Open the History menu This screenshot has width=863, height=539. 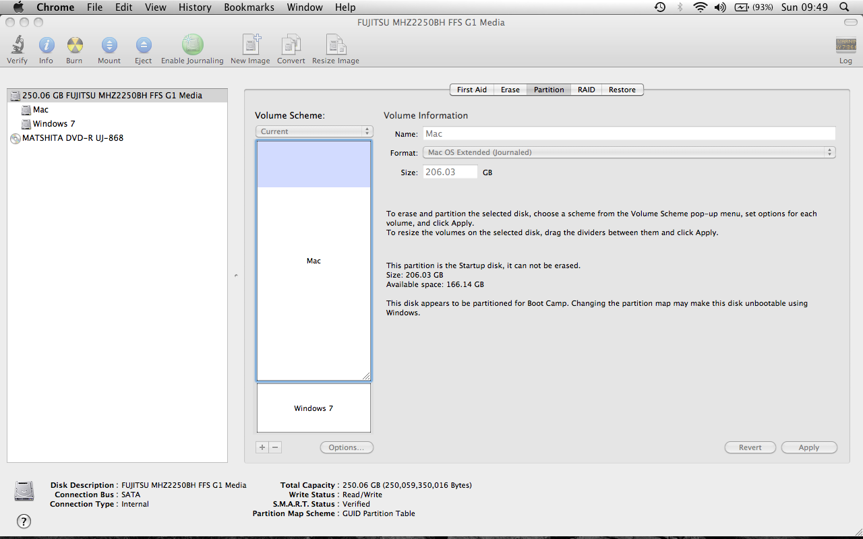coord(195,7)
